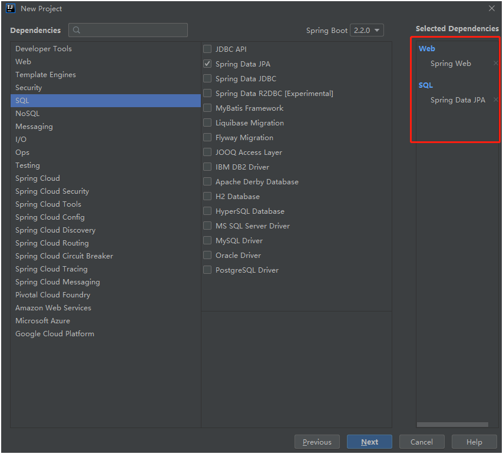Select Spring Cloud Routing category
Image resolution: width=503 pixels, height=454 pixels.
[105, 243]
